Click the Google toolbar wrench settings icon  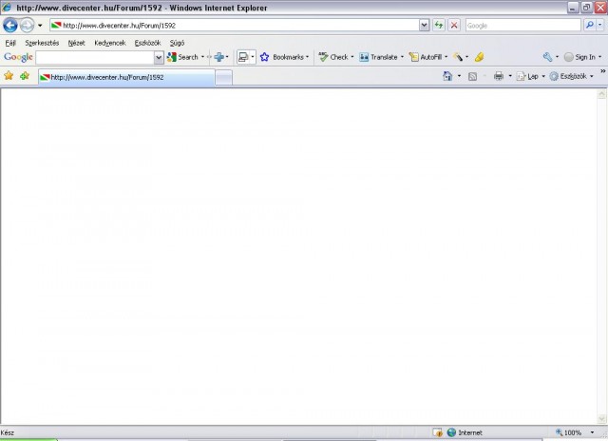(x=547, y=57)
